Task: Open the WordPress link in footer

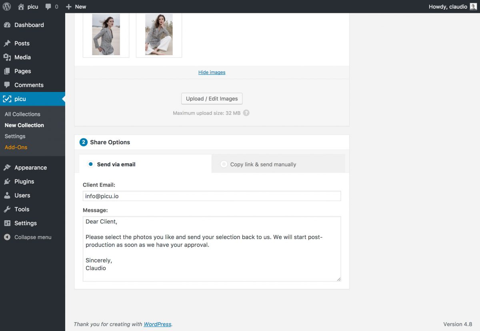Action: [157, 324]
